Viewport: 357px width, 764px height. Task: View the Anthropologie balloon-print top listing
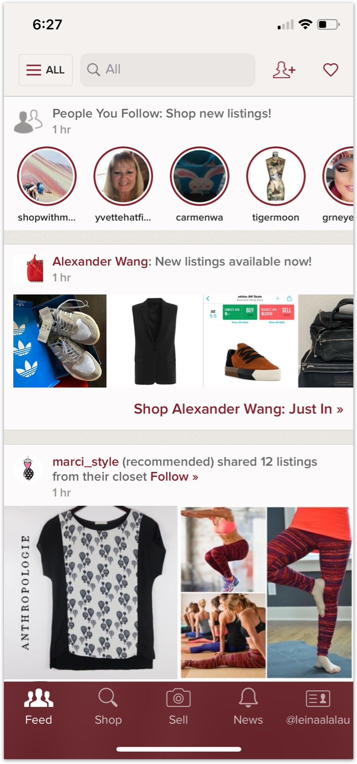click(x=91, y=592)
